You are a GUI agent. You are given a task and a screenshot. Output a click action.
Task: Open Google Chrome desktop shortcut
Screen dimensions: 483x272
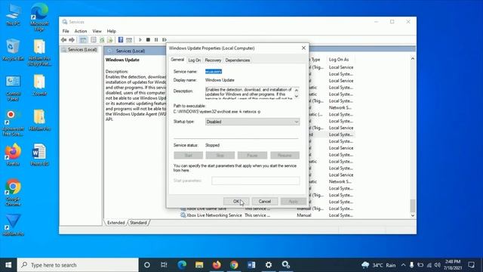pyautogui.click(x=13, y=192)
